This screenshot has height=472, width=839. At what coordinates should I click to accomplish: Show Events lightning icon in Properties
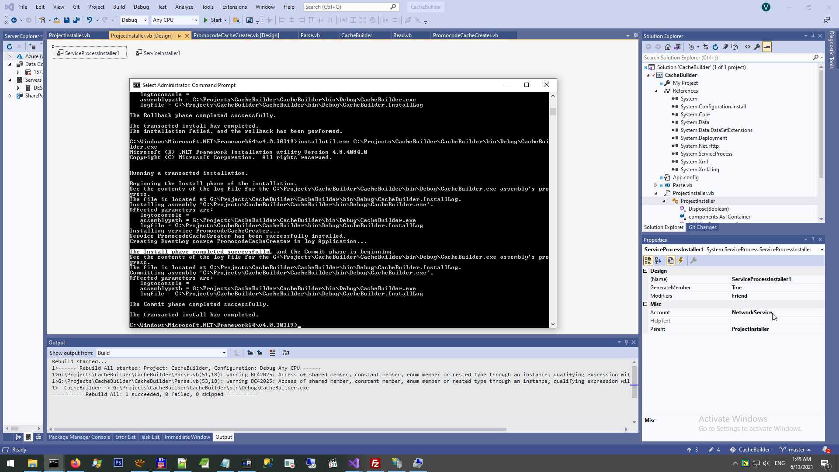pyautogui.click(x=681, y=260)
